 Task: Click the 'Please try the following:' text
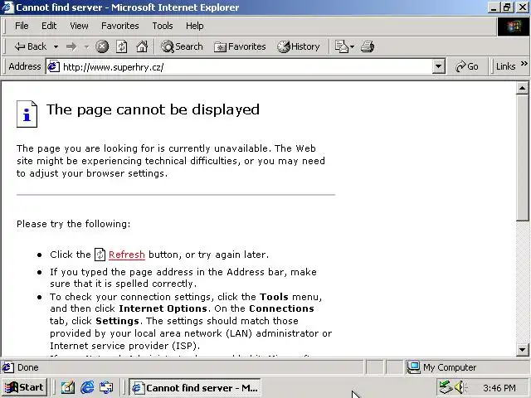pos(74,224)
